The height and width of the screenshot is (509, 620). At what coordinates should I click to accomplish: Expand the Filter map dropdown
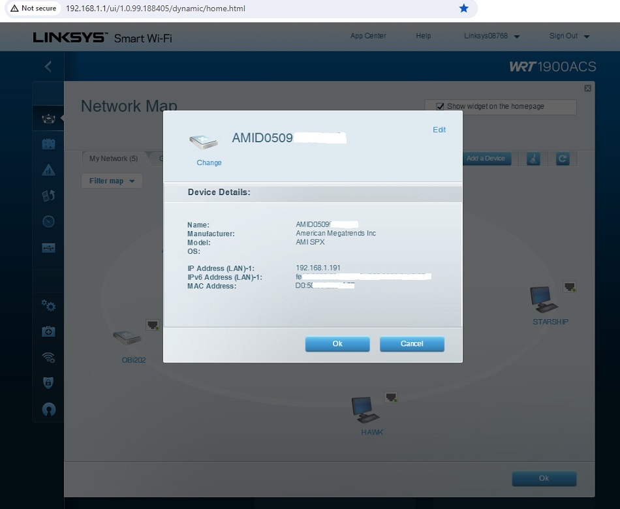(112, 181)
